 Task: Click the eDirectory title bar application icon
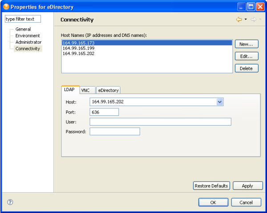(x=6, y=7)
